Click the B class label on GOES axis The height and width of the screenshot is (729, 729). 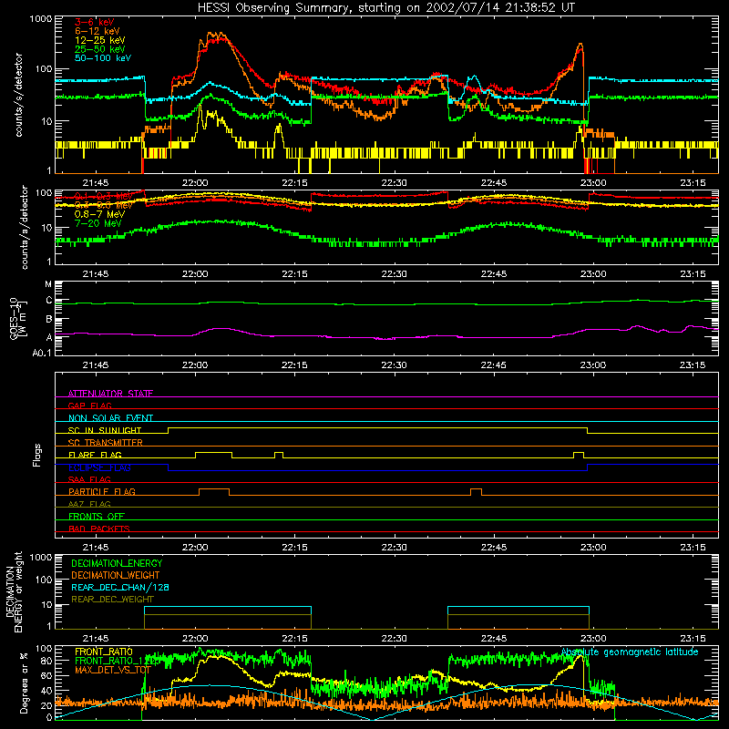49,320
